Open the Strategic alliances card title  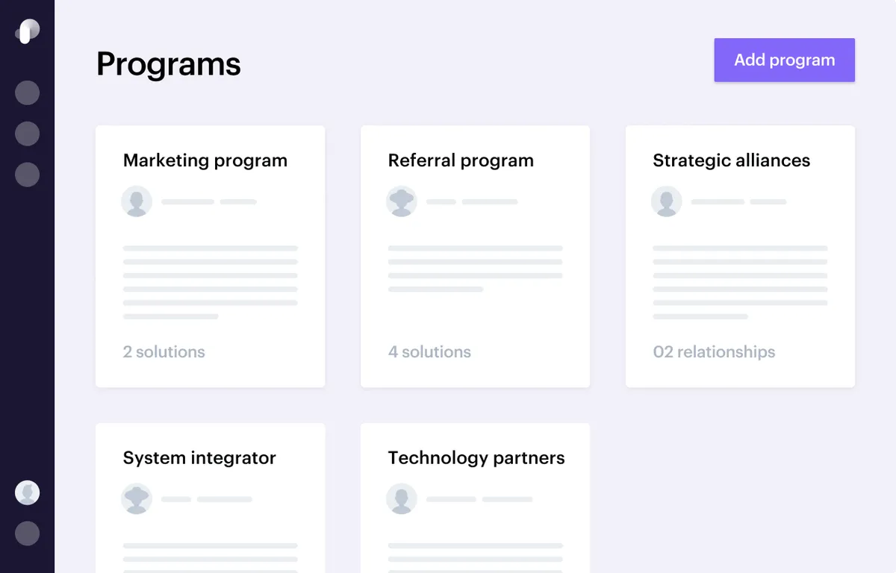[x=731, y=160]
